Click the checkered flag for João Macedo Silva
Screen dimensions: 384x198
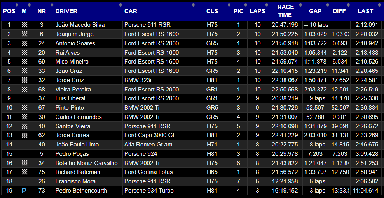[24, 25]
